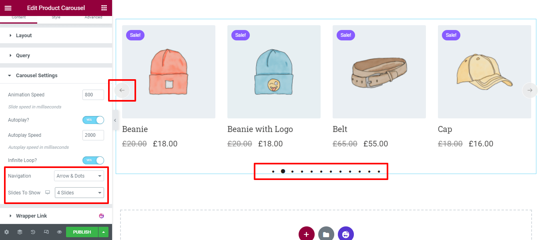Open page settings gear icon

point(6,232)
